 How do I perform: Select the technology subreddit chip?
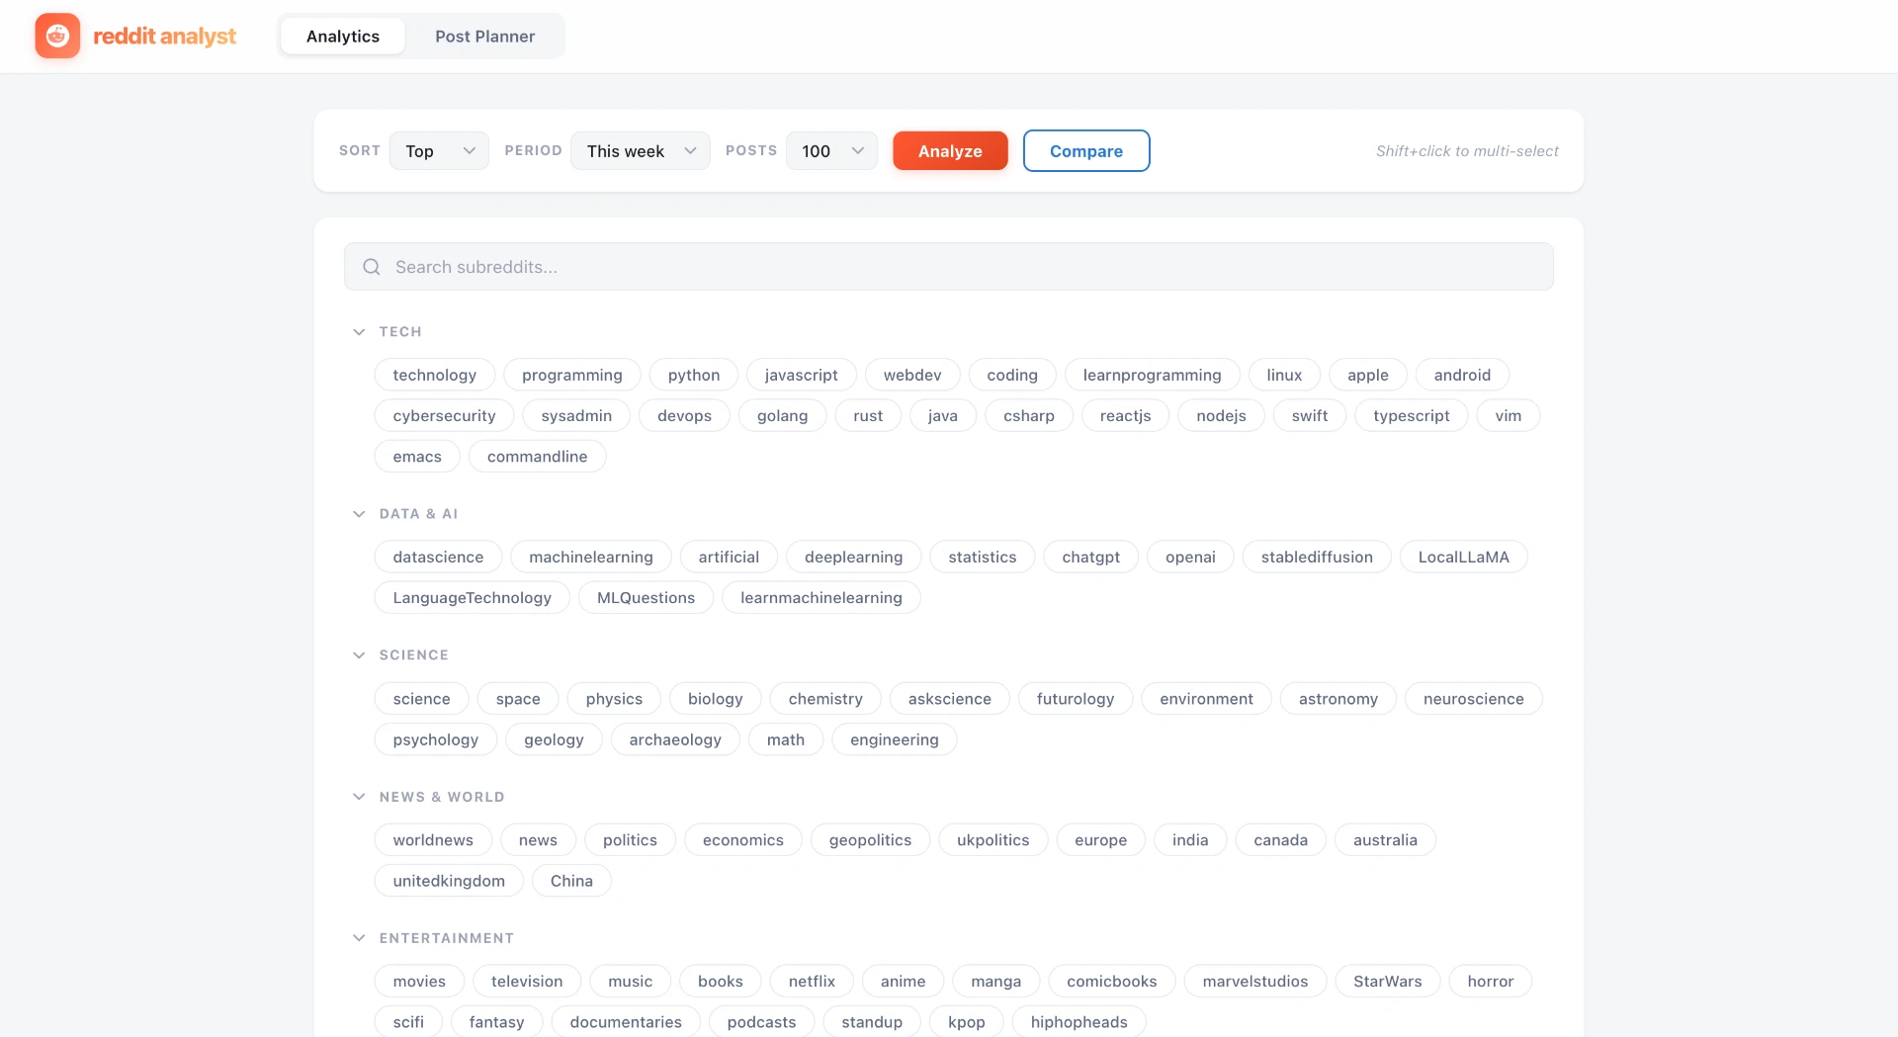coord(435,375)
